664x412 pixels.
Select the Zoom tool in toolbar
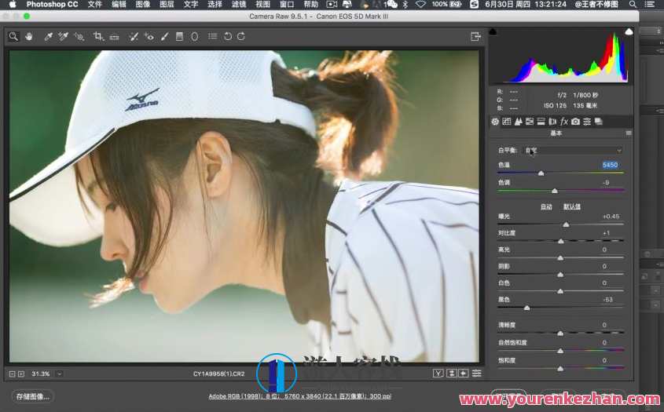tap(14, 36)
